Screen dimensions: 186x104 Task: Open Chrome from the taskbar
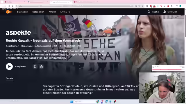click(98, 101)
